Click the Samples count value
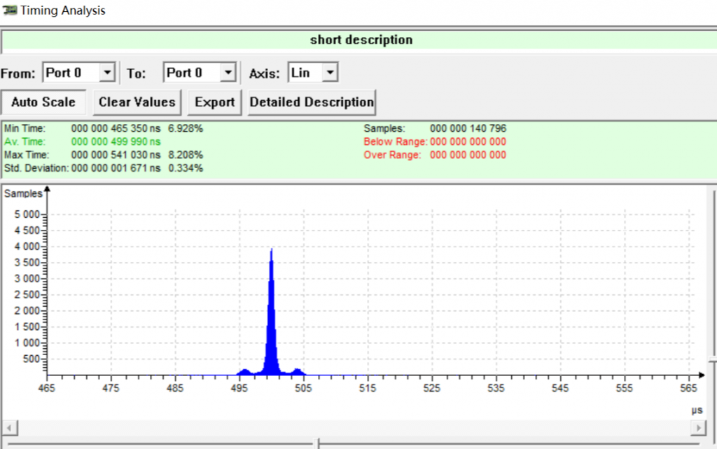 tap(468, 129)
